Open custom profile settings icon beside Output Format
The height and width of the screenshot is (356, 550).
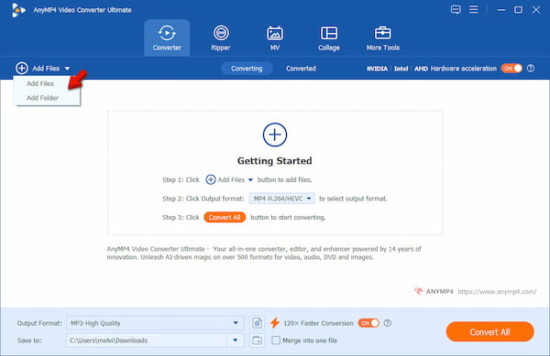tap(257, 323)
